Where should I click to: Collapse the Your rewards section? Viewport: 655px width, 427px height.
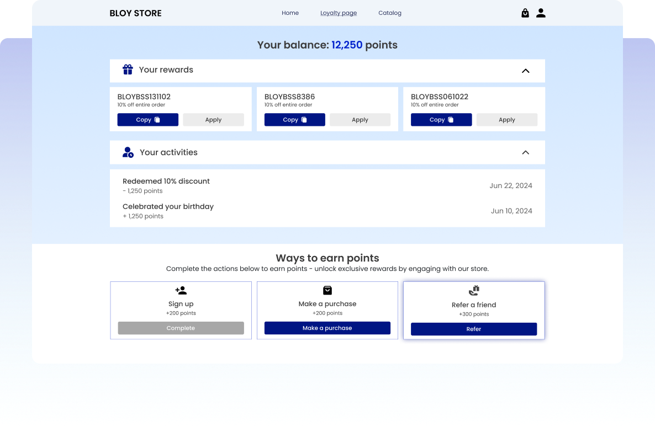pos(525,71)
